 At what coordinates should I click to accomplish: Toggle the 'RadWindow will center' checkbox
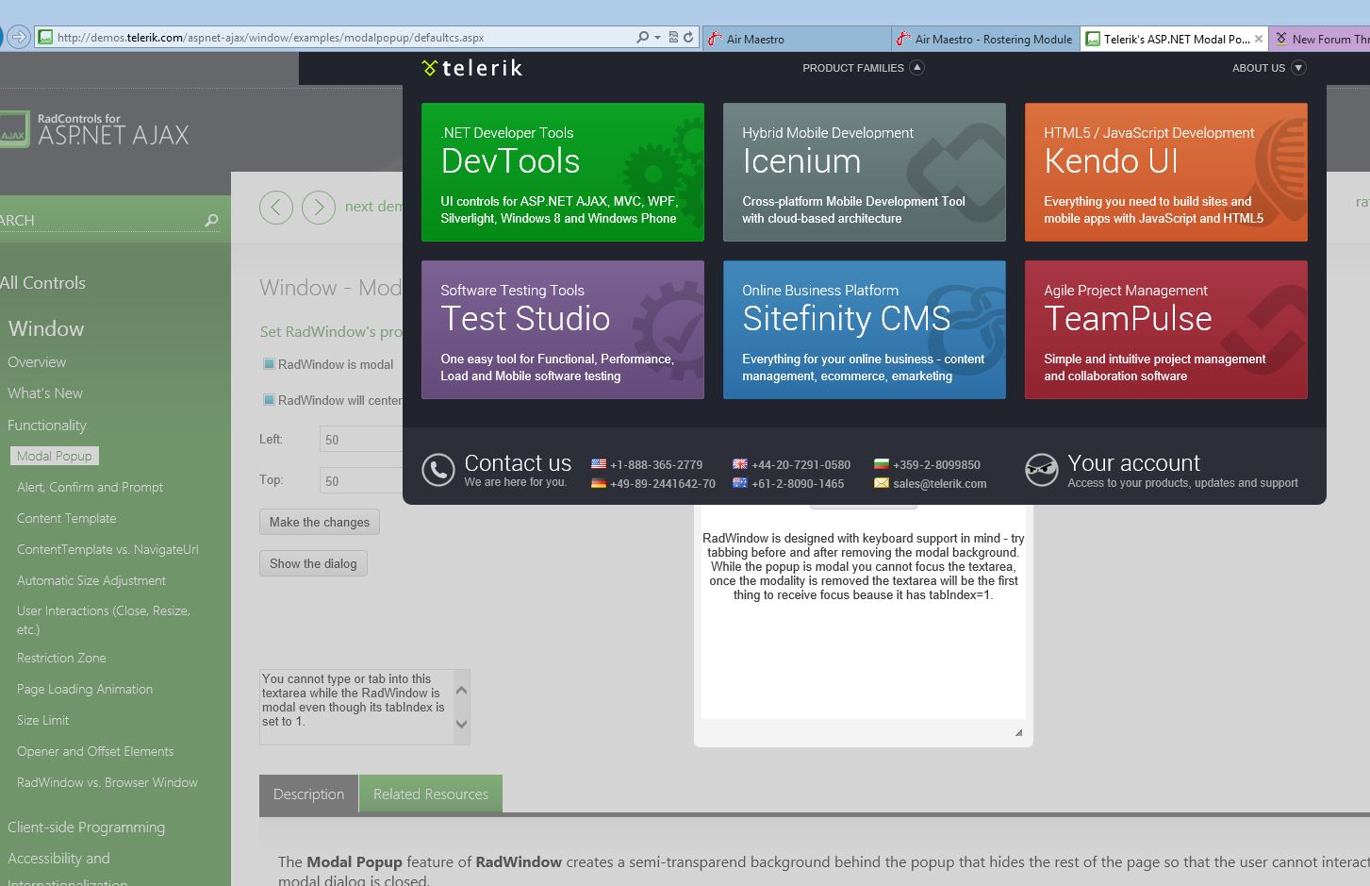(269, 400)
